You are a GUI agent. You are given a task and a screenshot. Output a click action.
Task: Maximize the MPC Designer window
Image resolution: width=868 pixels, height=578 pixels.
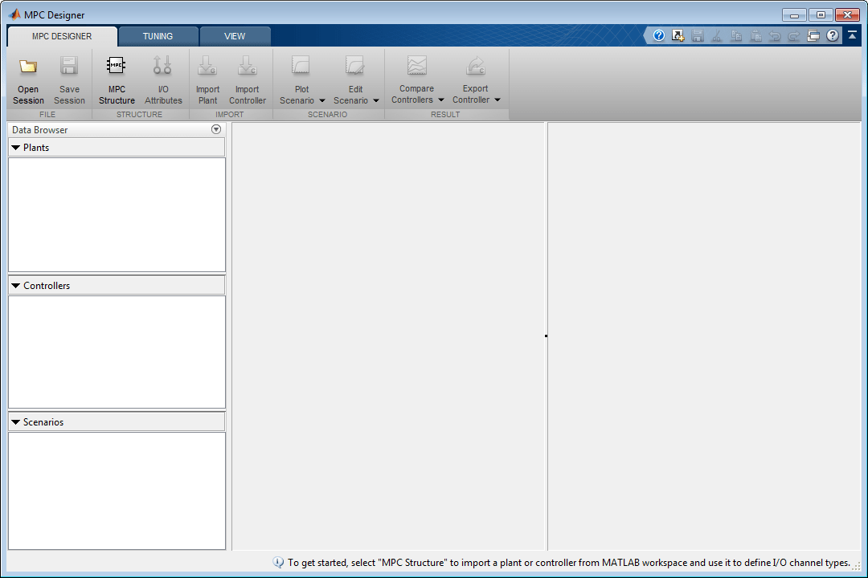pos(821,15)
